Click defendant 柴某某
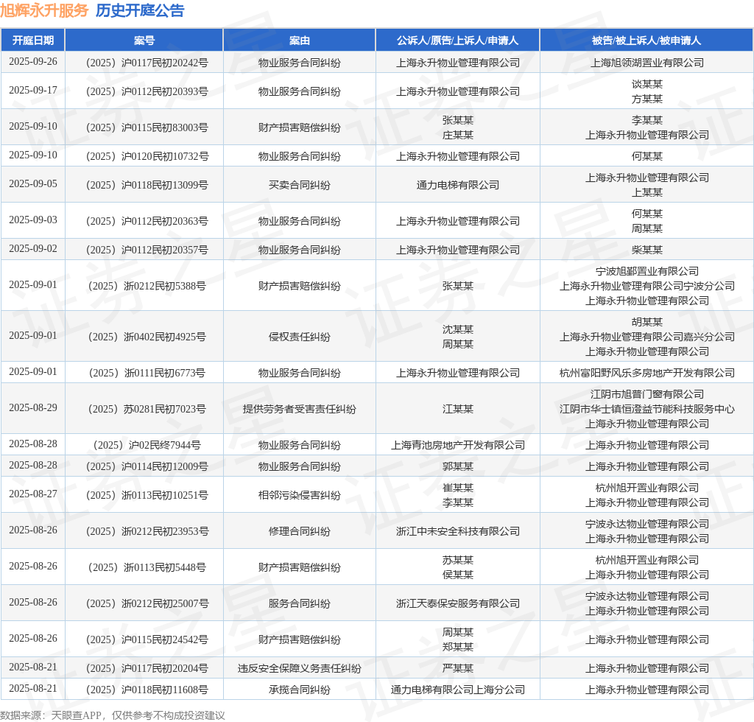 (646, 250)
